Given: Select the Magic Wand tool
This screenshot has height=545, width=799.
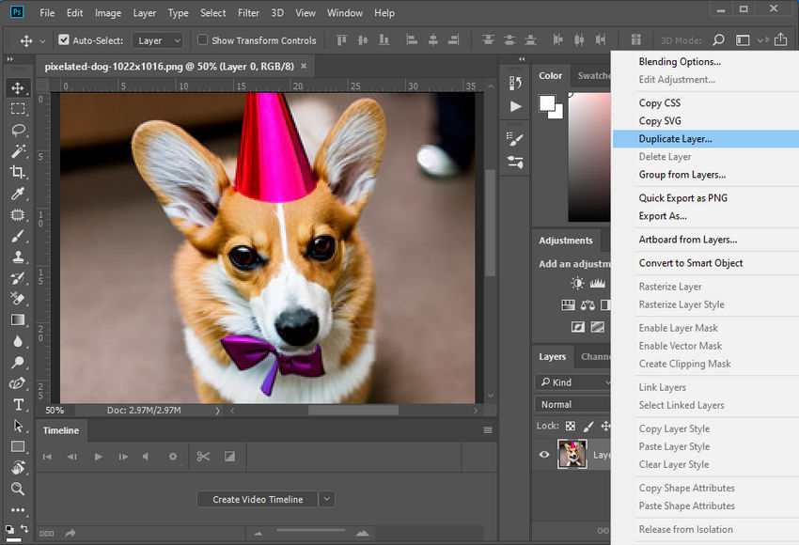Looking at the screenshot, I should [x=18, y=151].
